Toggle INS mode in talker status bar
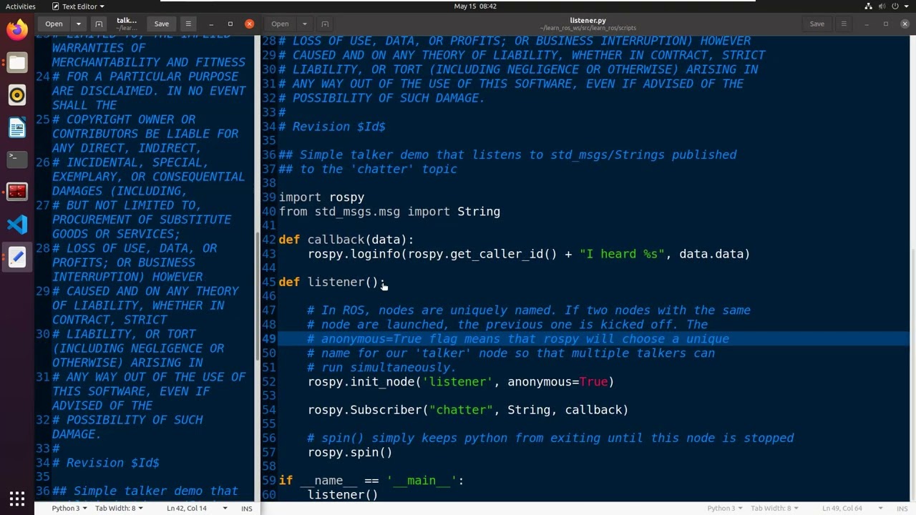 click(246, 508)
